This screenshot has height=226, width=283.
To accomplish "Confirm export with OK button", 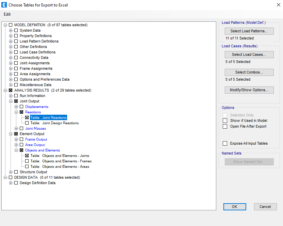I will click(234, 207).
